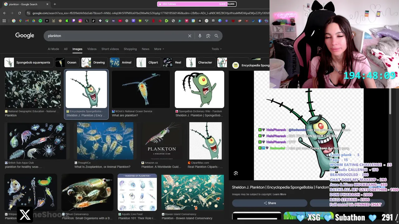The height and width of the screenshot is (224, 399).
Task: Filter images by Animal chip
Action: point(122,62)
